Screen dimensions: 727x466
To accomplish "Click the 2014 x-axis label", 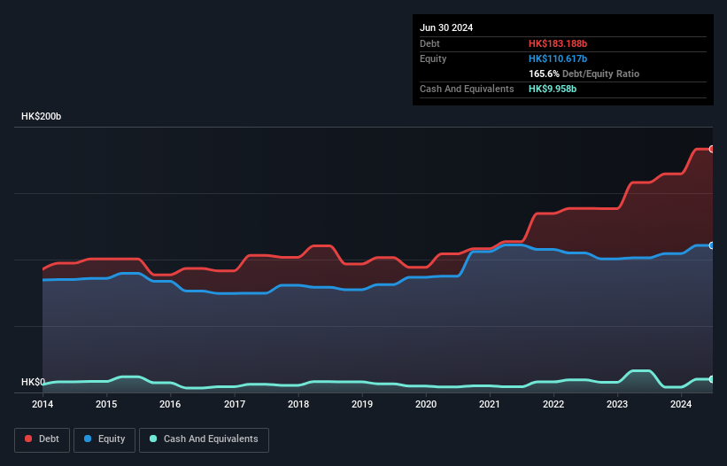I will click(x=43, y=404).
